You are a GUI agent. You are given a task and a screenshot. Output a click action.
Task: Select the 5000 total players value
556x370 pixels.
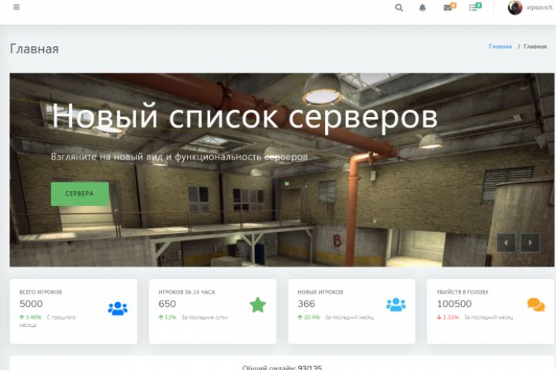pos(31,304)
